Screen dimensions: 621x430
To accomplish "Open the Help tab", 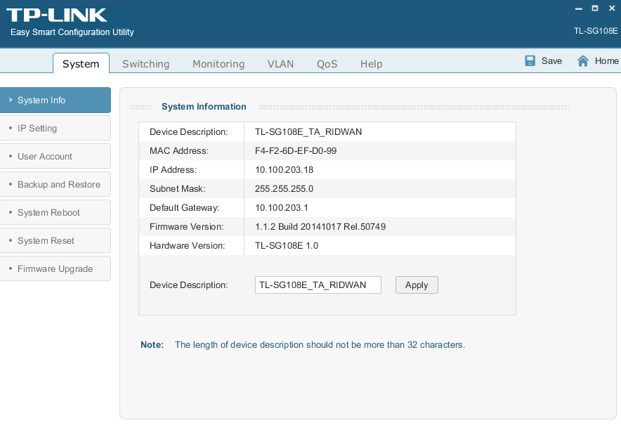I will point(372,64).
